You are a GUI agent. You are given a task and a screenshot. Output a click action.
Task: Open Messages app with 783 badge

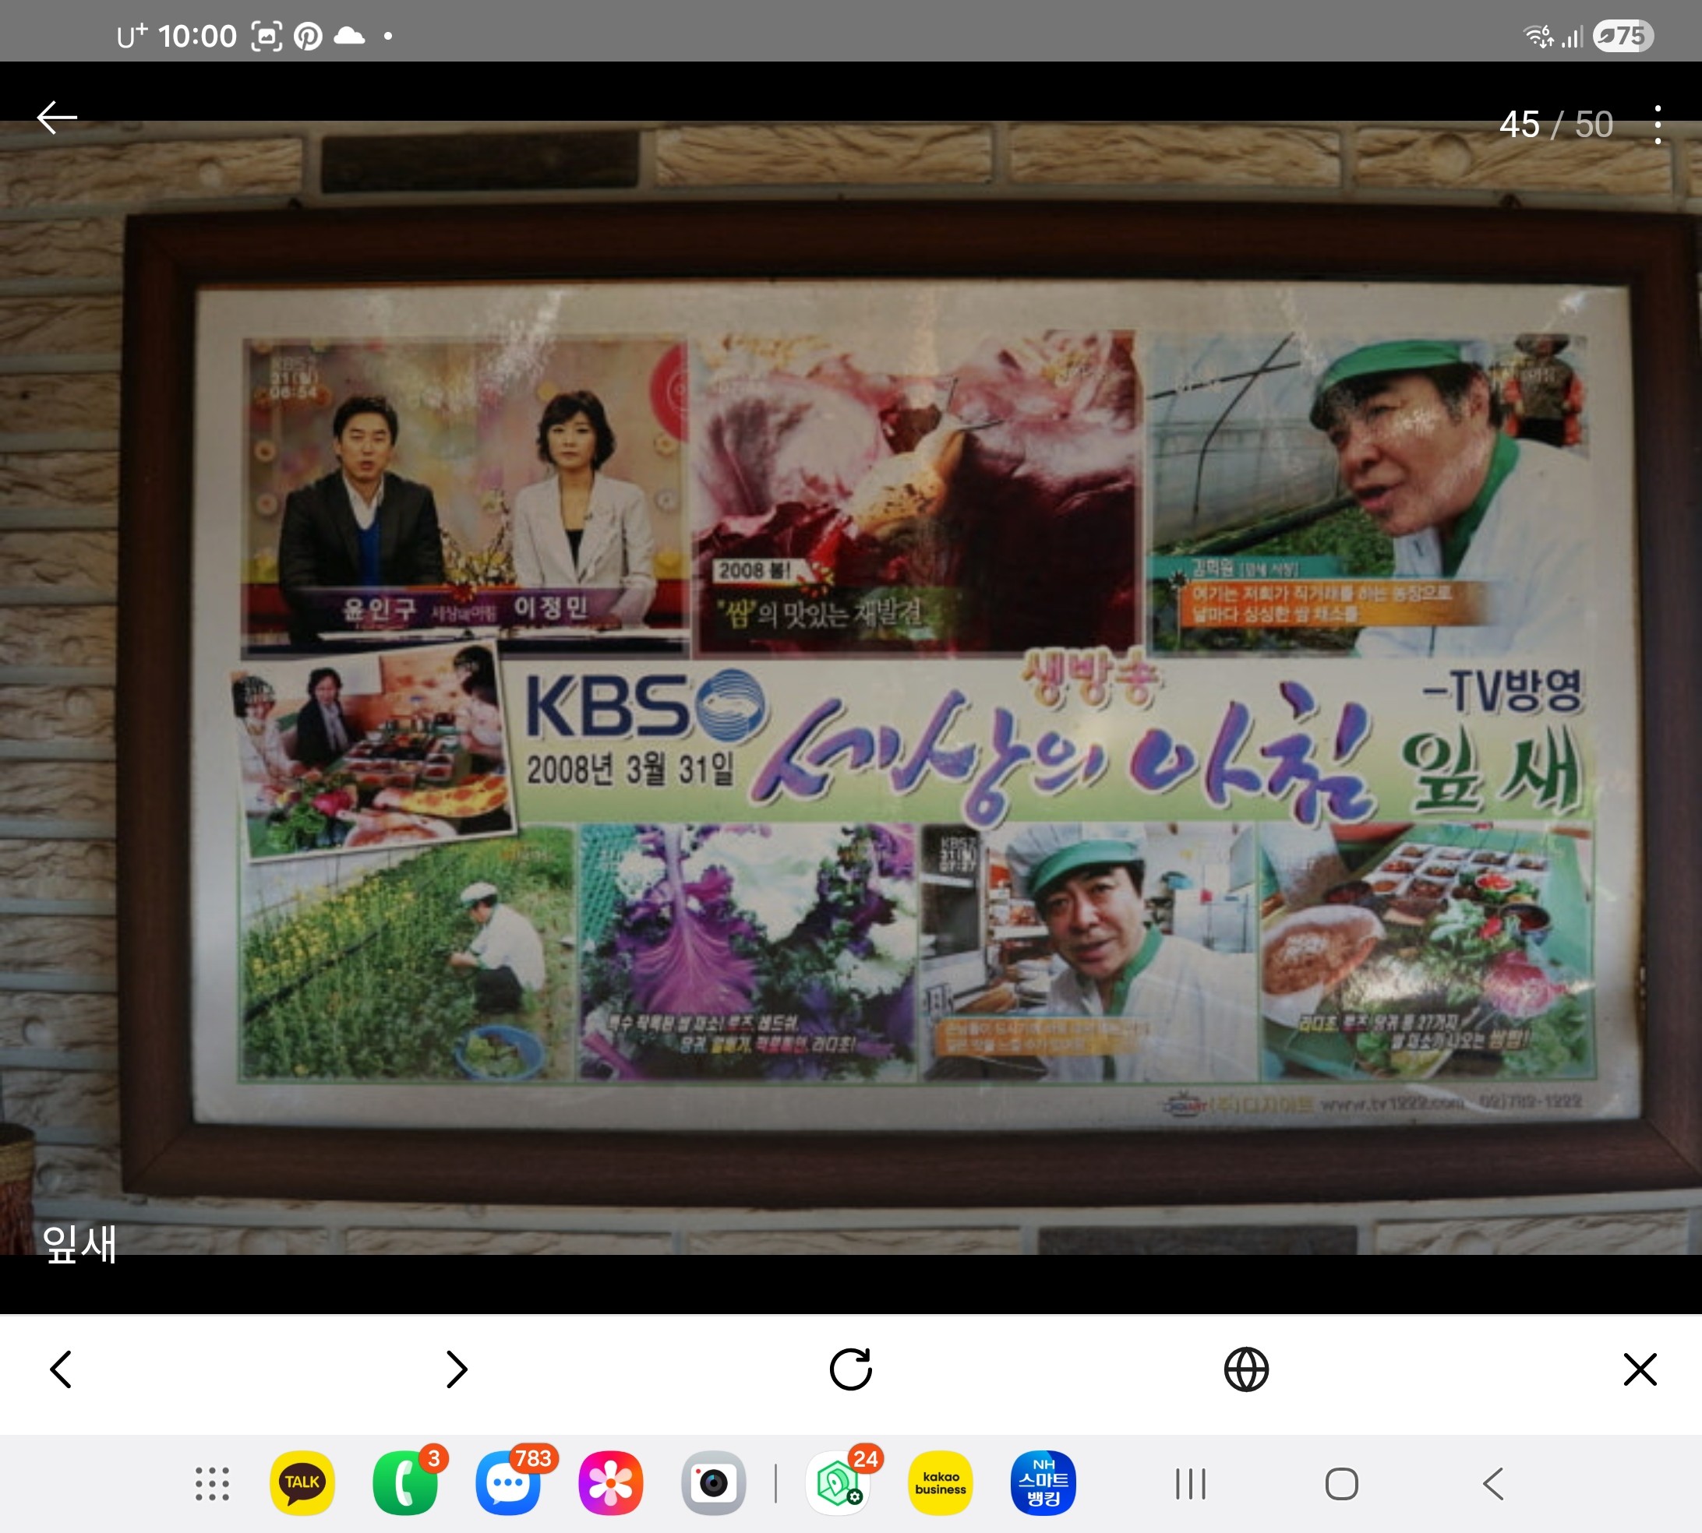click(x=508, y=1482)
